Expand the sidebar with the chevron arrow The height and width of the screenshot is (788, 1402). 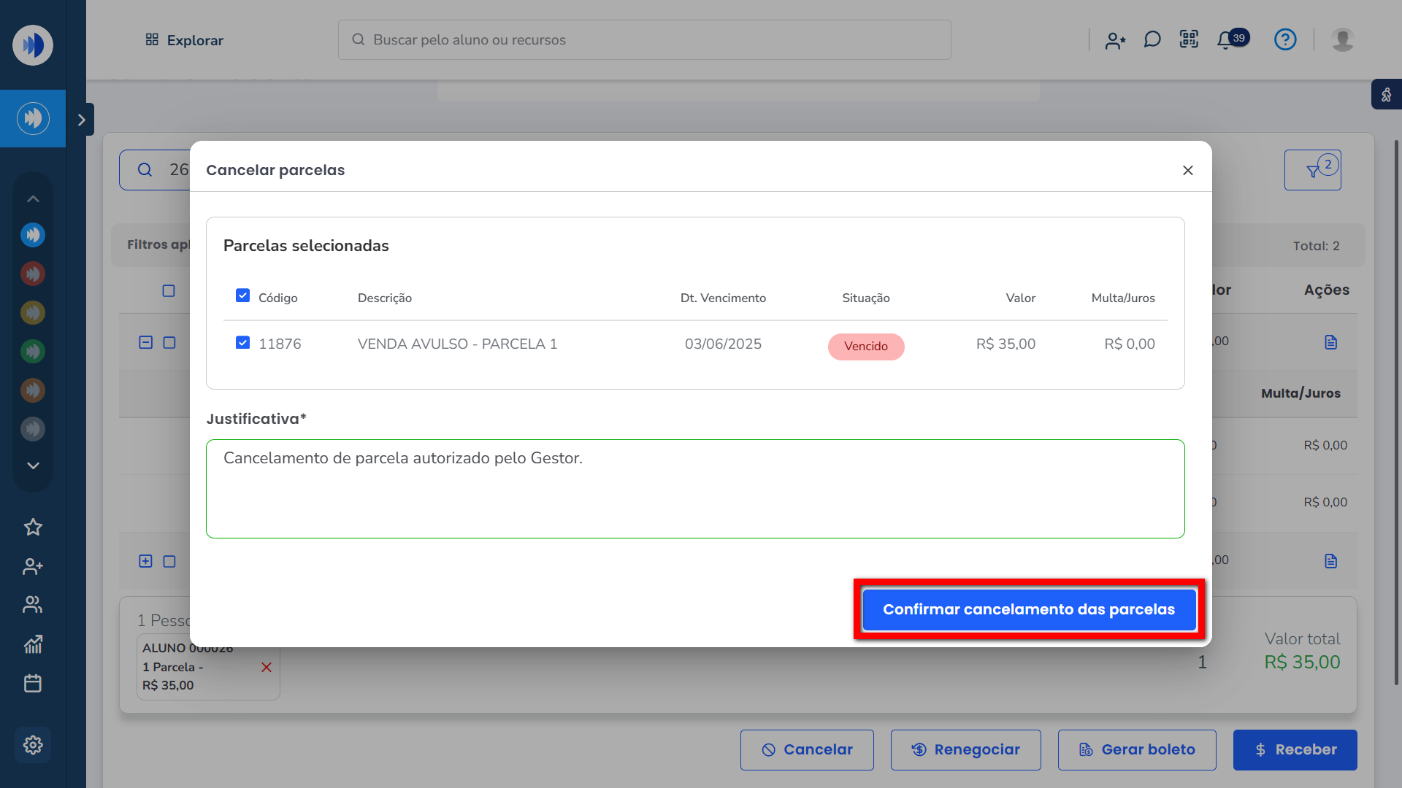click(x=82, y=120)
